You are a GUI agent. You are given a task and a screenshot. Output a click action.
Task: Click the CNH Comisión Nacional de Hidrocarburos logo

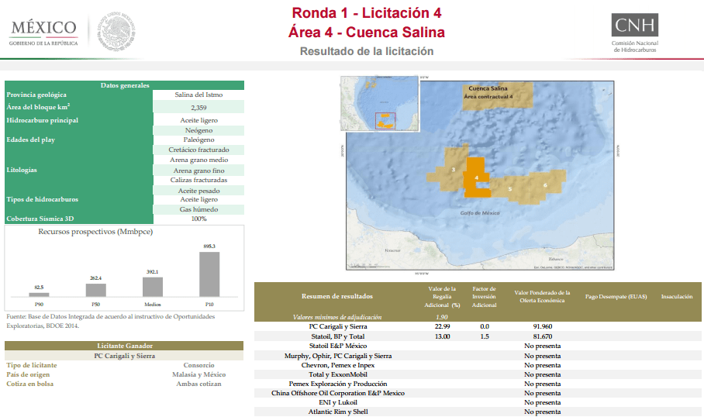pyautogui.click(x=634, y=33)
